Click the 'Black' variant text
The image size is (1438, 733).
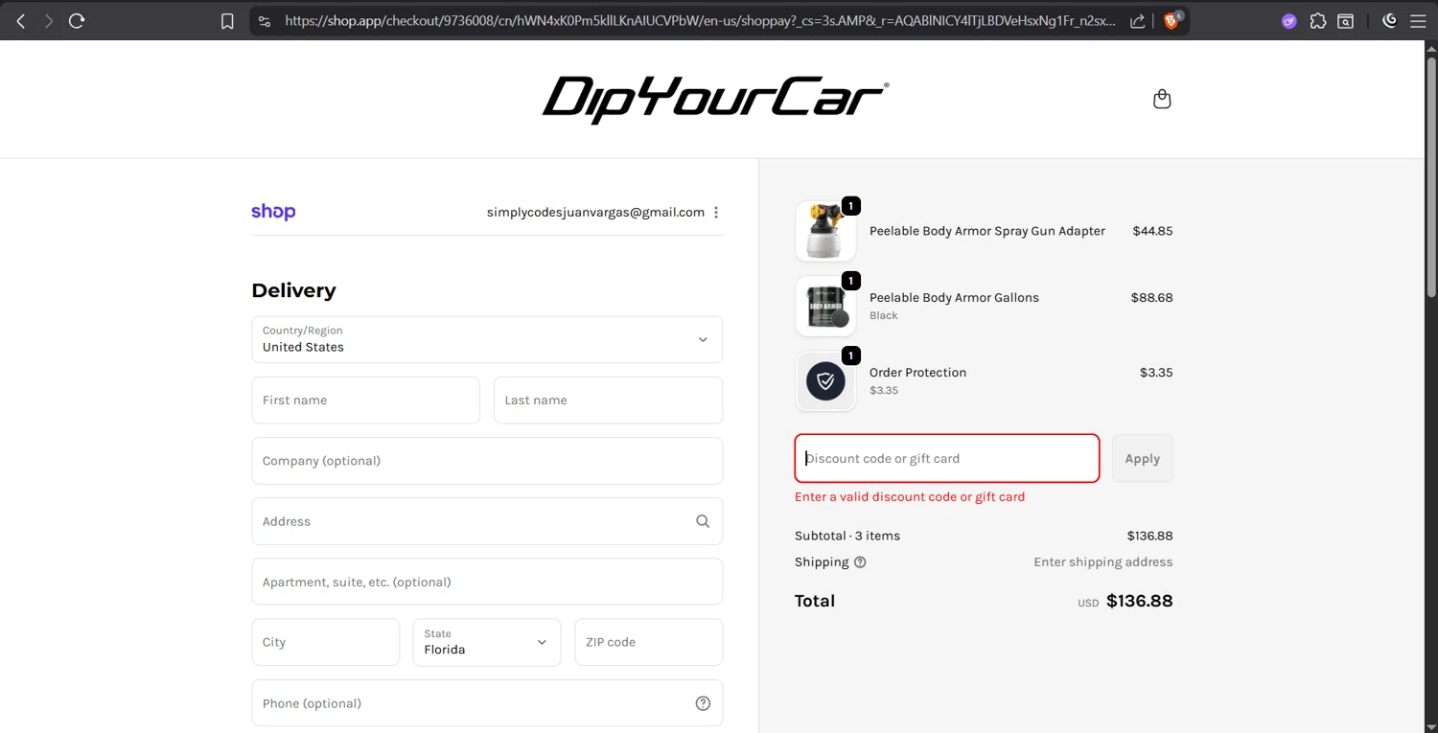click(883, 315)
